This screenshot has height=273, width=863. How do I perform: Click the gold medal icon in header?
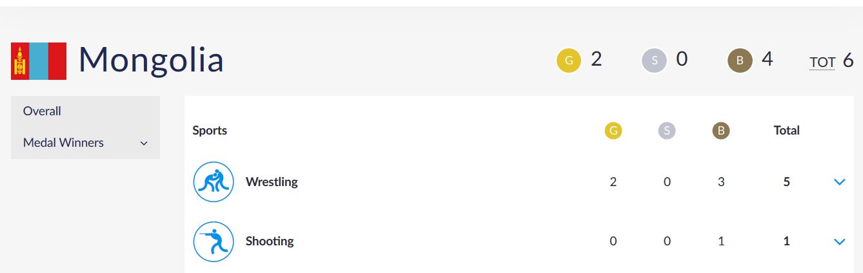(x=569, y=61)
